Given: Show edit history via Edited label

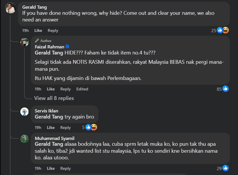Looking at the screenshot, I should click(x=82, y=89).
